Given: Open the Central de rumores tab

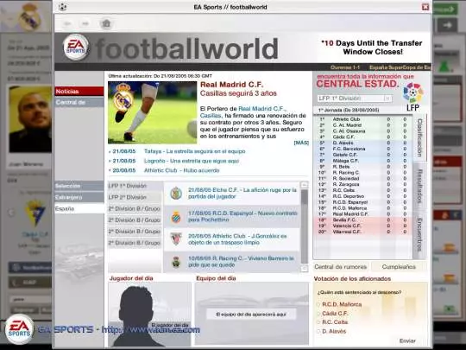Looking at the screenshot, I should 341,267.
